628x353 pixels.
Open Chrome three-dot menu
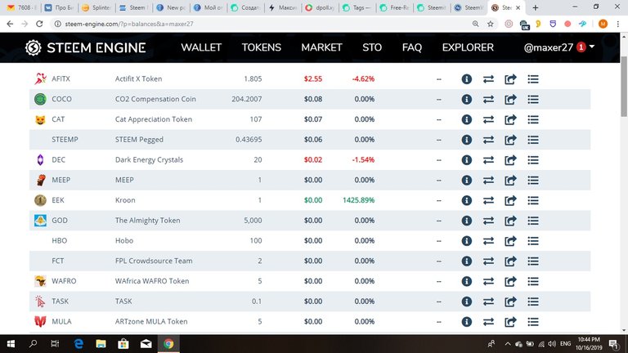(618, 24)
